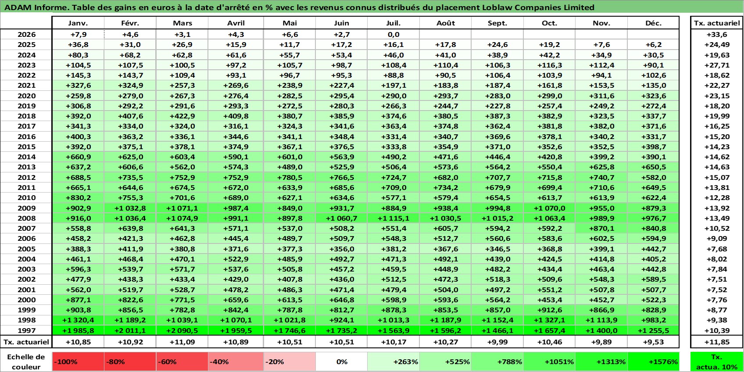This screenshot has height=372, width=744.
Task: Click the "Oct." column header
Action: [x=549, y=23]
